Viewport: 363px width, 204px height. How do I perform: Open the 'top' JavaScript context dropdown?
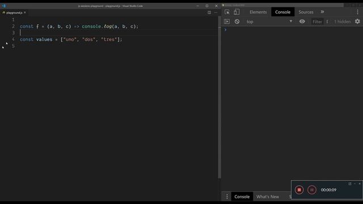269,22
